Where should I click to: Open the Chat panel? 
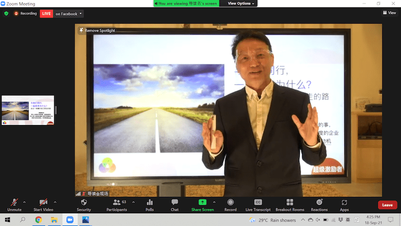pyautogui.click(x=174, y=204)
